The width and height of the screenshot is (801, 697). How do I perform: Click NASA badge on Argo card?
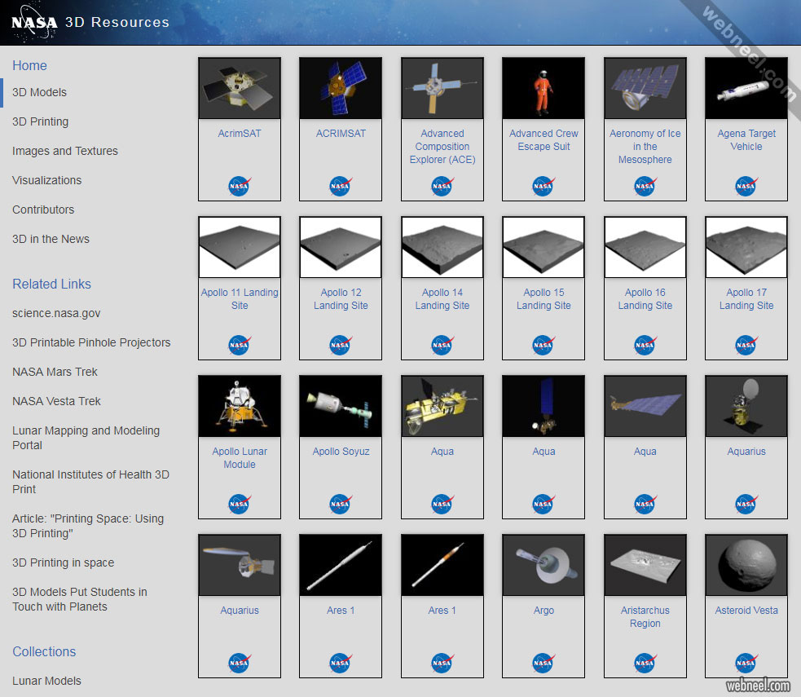(543, 663)
